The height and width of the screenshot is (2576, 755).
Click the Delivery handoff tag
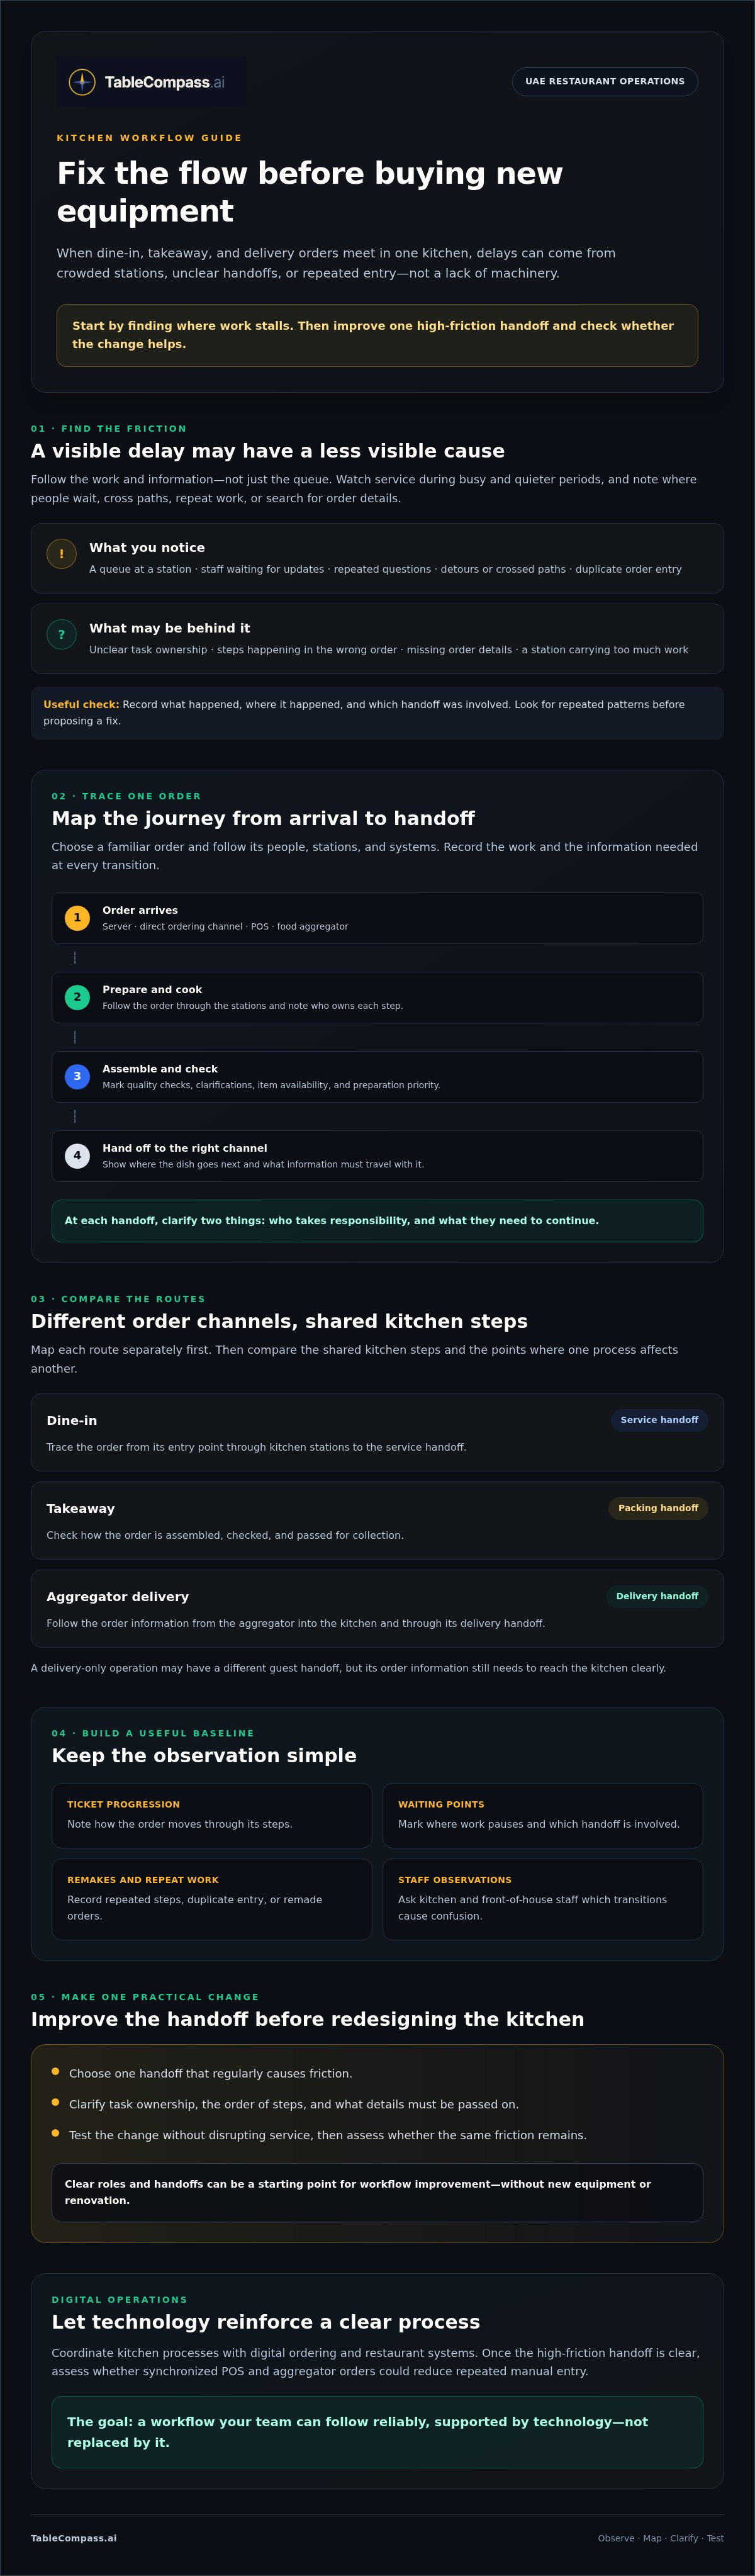[x=657, y=1596]
